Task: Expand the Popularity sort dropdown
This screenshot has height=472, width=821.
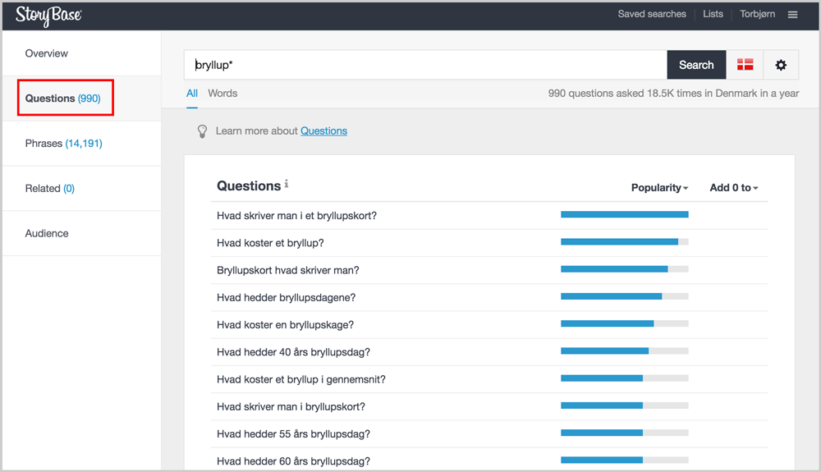Action: (659, 187)
